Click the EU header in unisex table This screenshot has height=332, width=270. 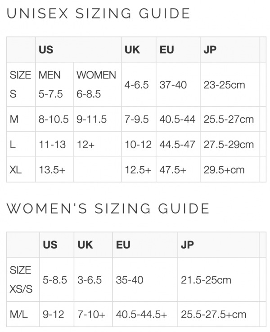pos(166,50)
